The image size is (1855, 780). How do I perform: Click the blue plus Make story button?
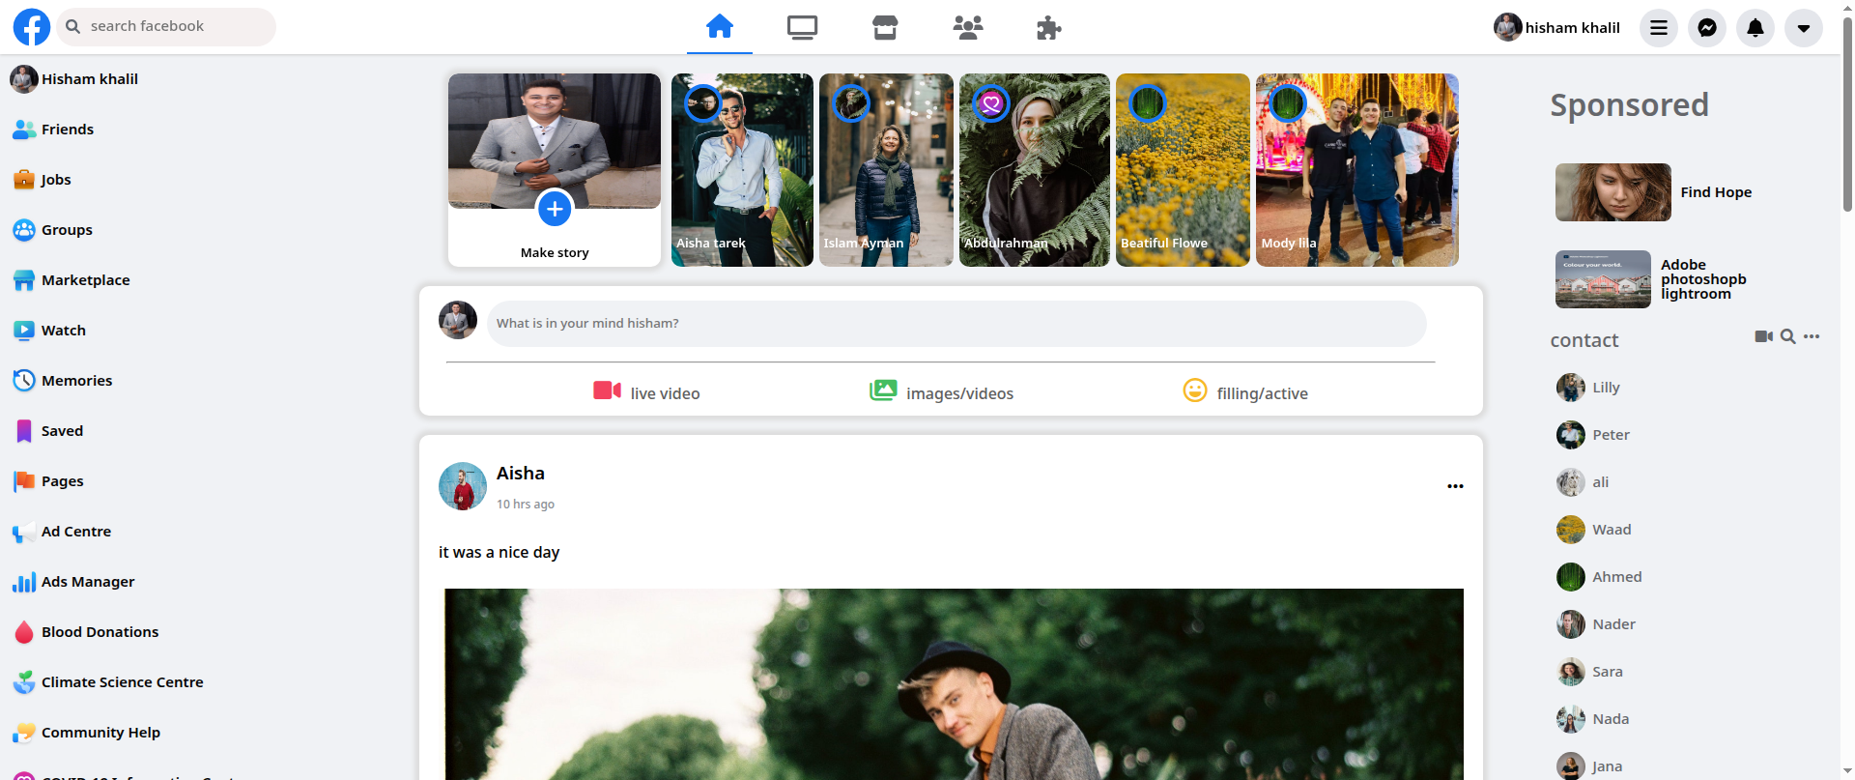coord(555,209)
